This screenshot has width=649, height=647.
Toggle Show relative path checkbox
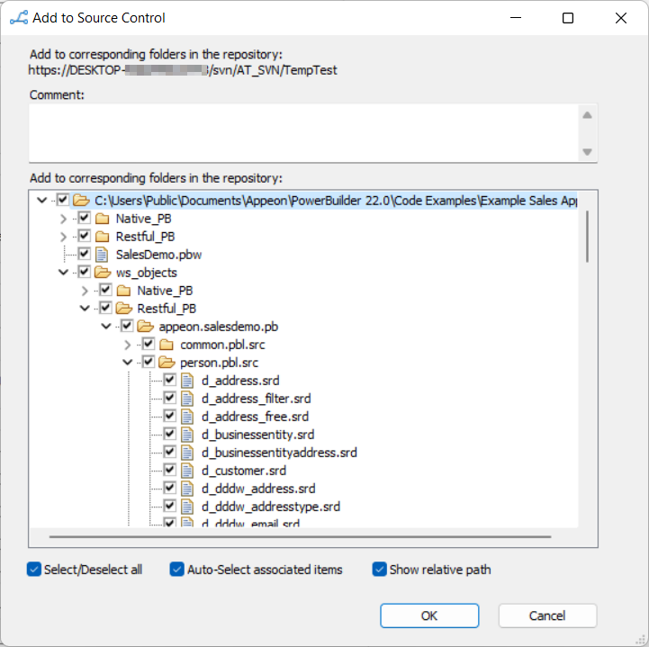379,570
